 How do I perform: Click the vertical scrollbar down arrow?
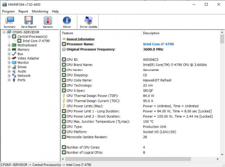(x=222, y=154)
